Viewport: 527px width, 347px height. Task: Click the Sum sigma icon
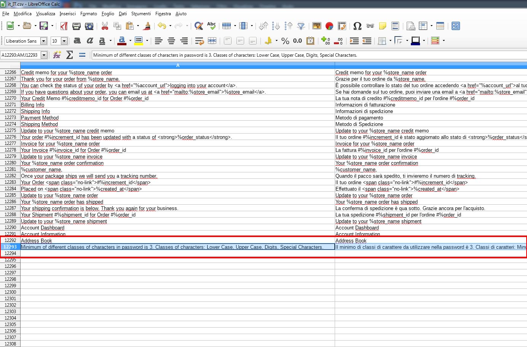[x=70, y=55]
